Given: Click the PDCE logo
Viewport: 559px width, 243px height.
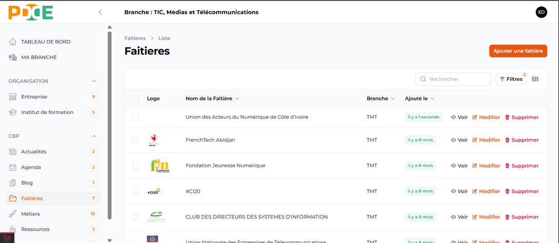Looking at the screenshot, I should coord(31,12).
